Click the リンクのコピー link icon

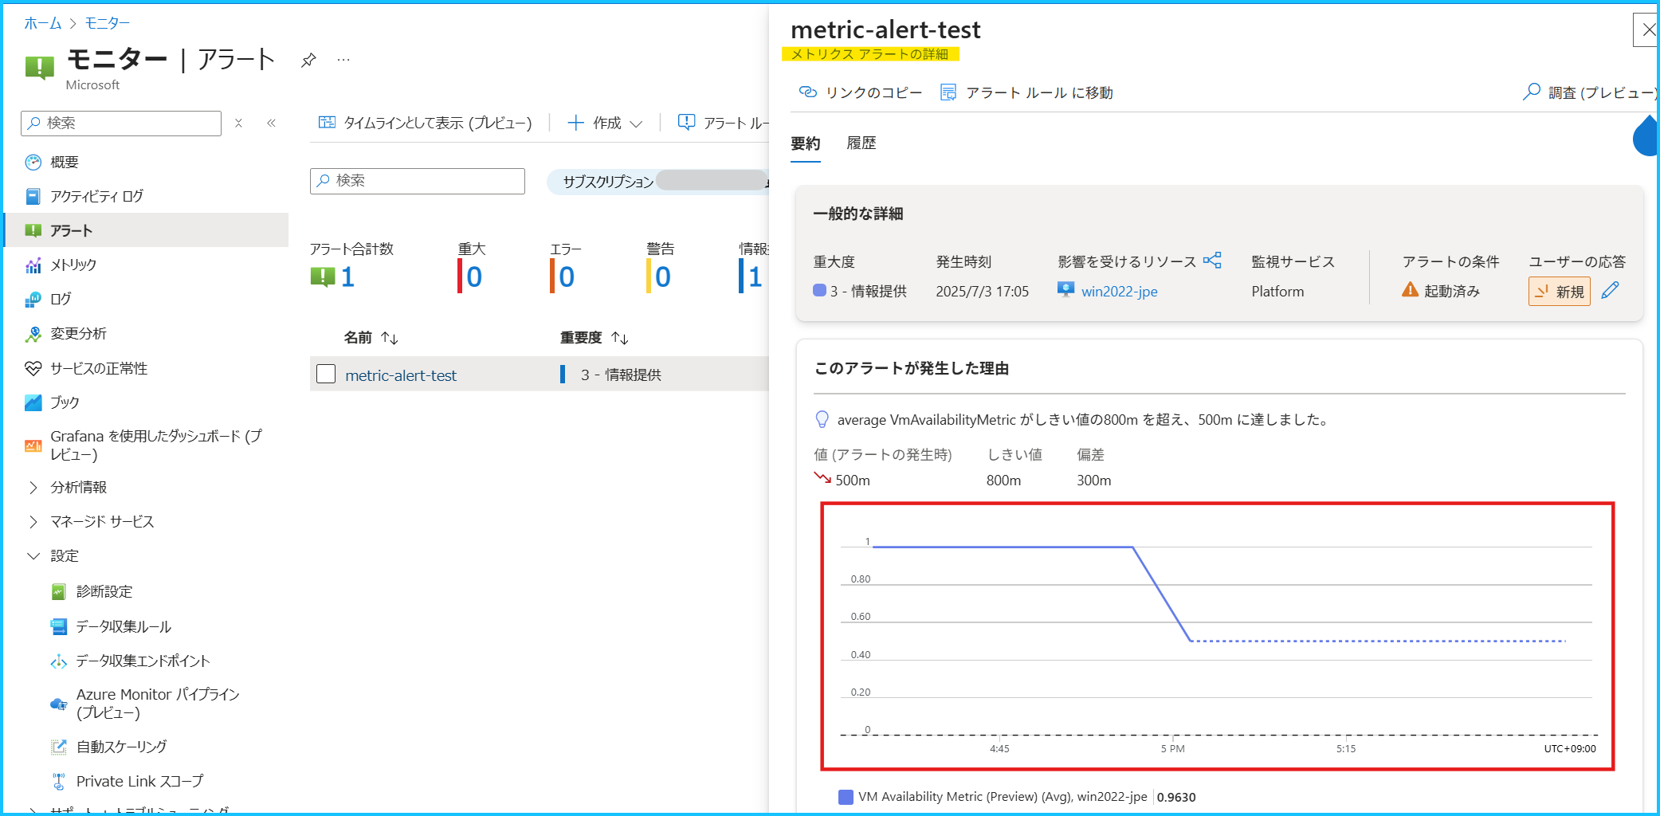click(808, 92)
